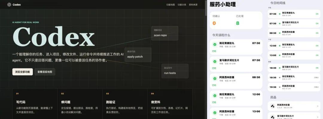This screenshot has width=323, height=119.
Task: Click the Codex page vertical scrollbar
Action: click(206, 8)
